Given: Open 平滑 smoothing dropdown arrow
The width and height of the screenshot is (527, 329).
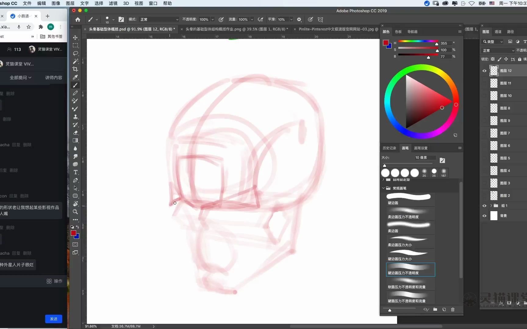Looking at the screenshot, I should coord(291,19).
